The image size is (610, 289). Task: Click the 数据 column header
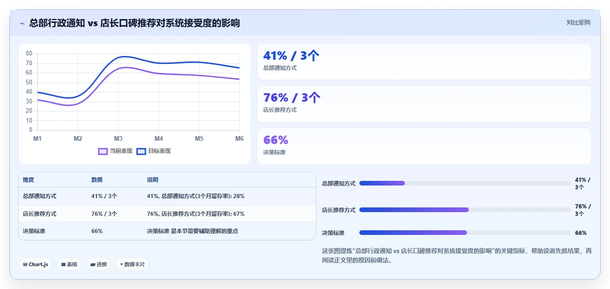point(97,180)
